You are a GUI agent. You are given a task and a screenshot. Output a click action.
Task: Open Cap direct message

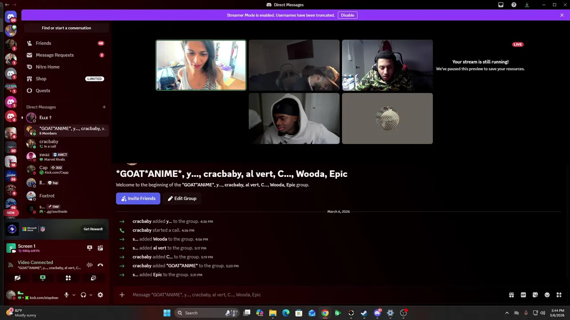[66, 170]
